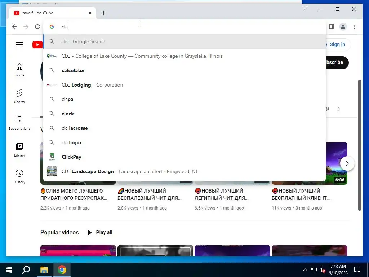Advance video carousel with next arrow

(x=347, y=163)
